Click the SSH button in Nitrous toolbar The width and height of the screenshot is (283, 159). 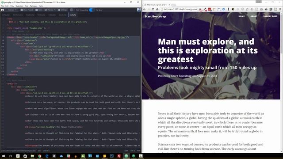tap(38, 10)
